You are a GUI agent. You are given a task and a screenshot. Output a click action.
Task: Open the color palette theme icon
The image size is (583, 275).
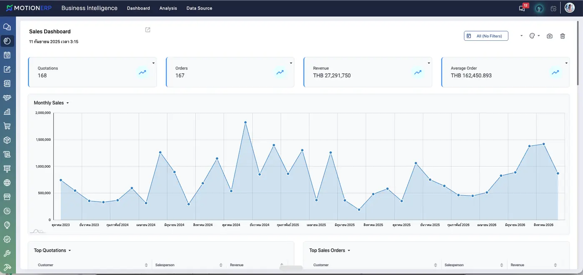(532, 36)
